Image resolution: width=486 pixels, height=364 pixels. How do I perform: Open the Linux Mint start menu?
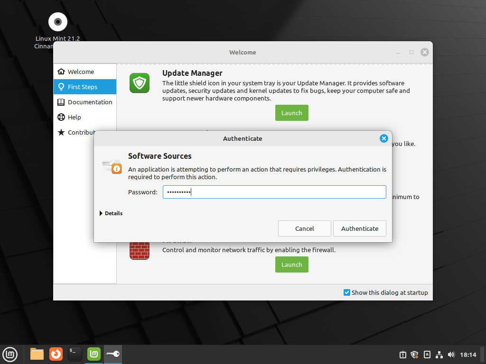pos(10,354)
